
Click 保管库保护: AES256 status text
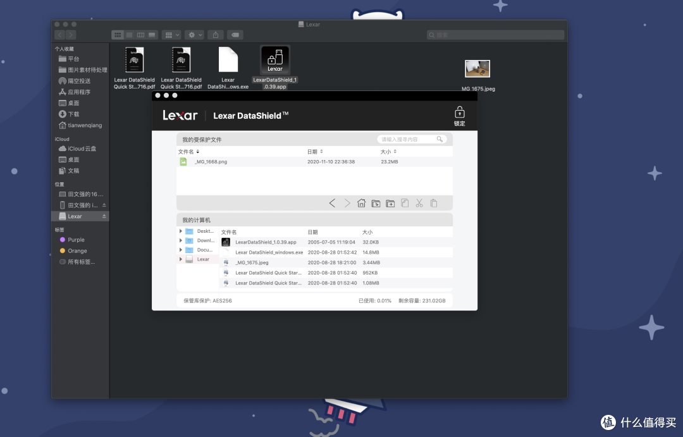point(207,300)
